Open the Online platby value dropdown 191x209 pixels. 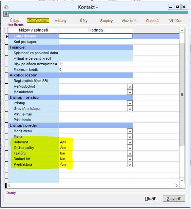click(130, 148)
